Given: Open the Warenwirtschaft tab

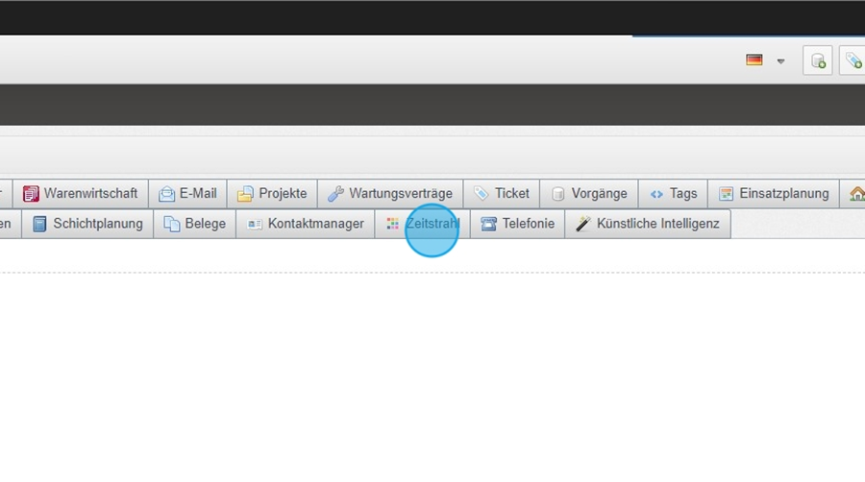Looking at the screenshot, I should tap(81, 193).
